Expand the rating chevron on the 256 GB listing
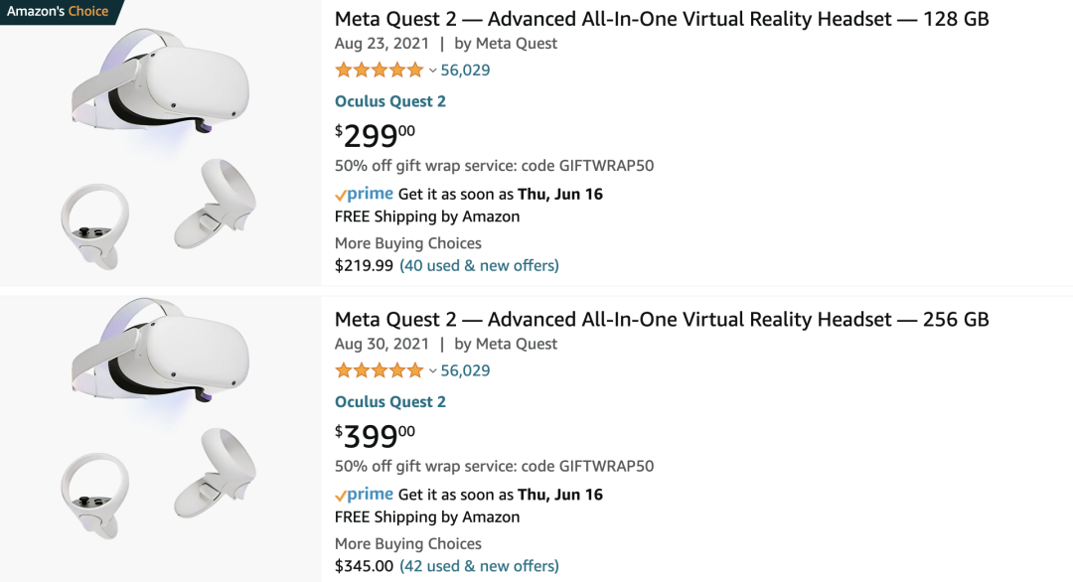This screenshot has height=582, width=1073. point(432,371)
